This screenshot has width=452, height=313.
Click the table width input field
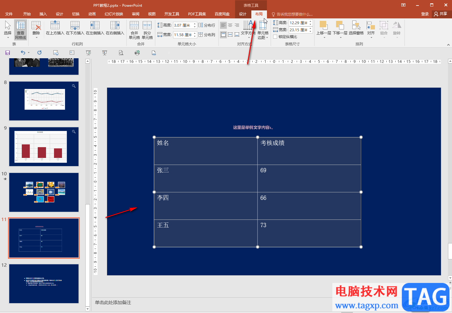(299, 30)
